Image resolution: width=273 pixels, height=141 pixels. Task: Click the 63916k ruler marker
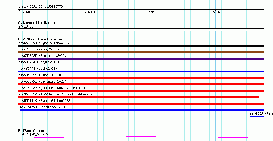(x=90, y=12)
